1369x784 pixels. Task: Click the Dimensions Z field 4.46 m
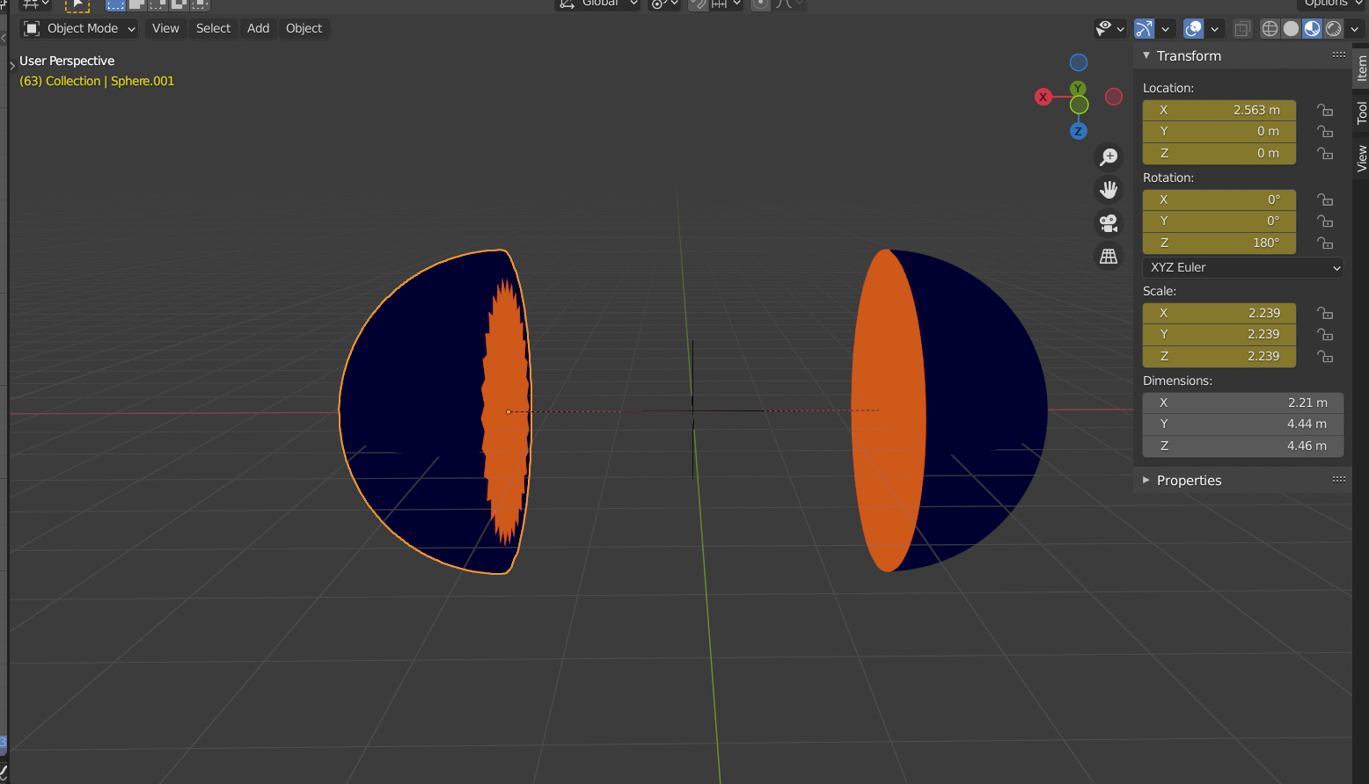1243,446
